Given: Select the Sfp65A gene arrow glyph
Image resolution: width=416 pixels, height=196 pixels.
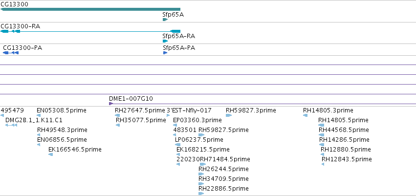Looking at the screenshot, I should (x=165, y=20).
